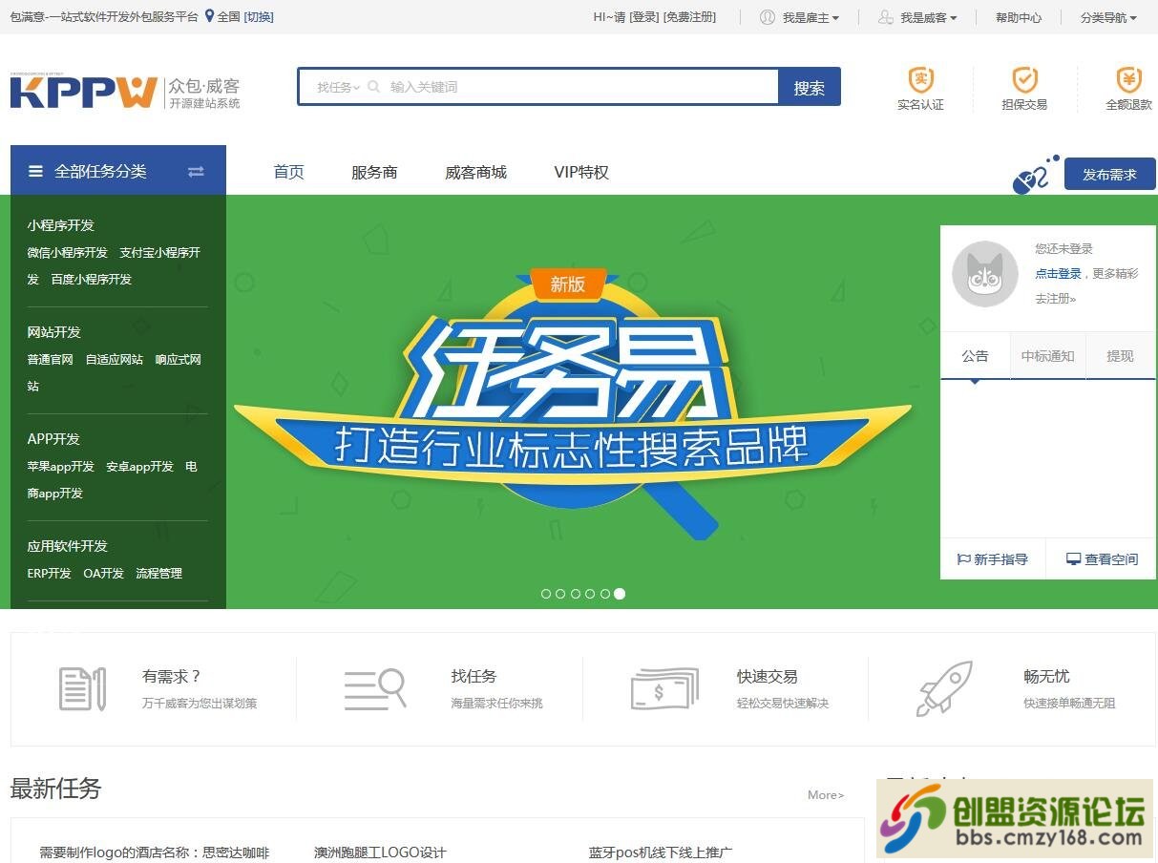Viewport: 1158px width, 863px height.
Task: Click the 我是雇主 user icon
Action: click(768, 17)
